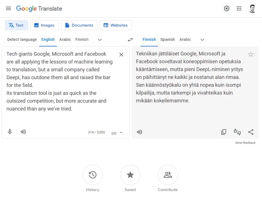Image resolution: width=262 pixels, height=200 pixels.
Task: Switch to the Images translation tab
Action: click(44, 25)
